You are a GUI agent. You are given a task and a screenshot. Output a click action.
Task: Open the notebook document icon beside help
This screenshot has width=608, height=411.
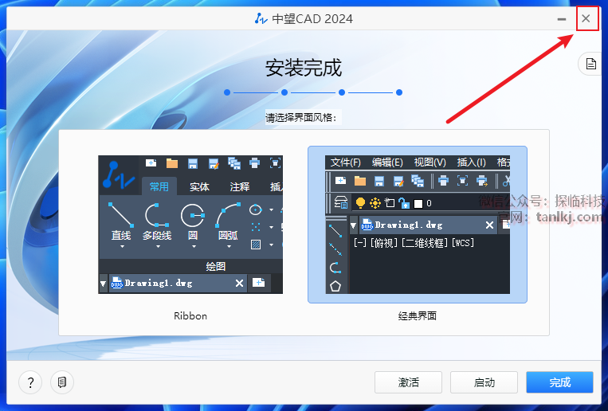[62, 382]
